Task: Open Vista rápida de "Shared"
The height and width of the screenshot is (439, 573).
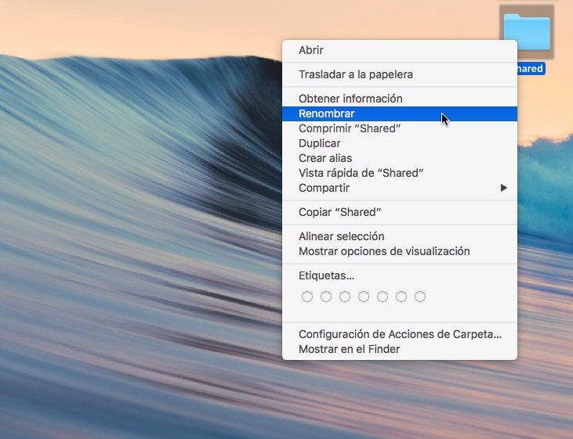Action: [x=400, y=173]
